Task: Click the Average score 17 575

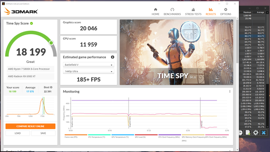Action: click(30, 92)
